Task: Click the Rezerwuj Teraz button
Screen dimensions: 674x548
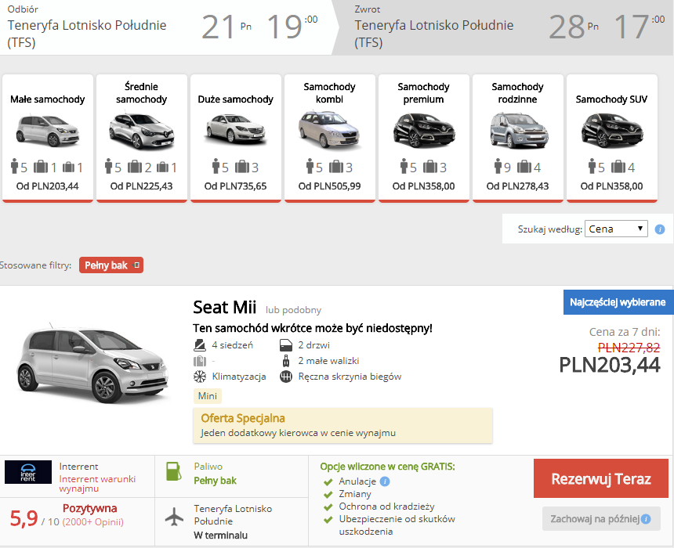Action: click(x=601, y=478)
